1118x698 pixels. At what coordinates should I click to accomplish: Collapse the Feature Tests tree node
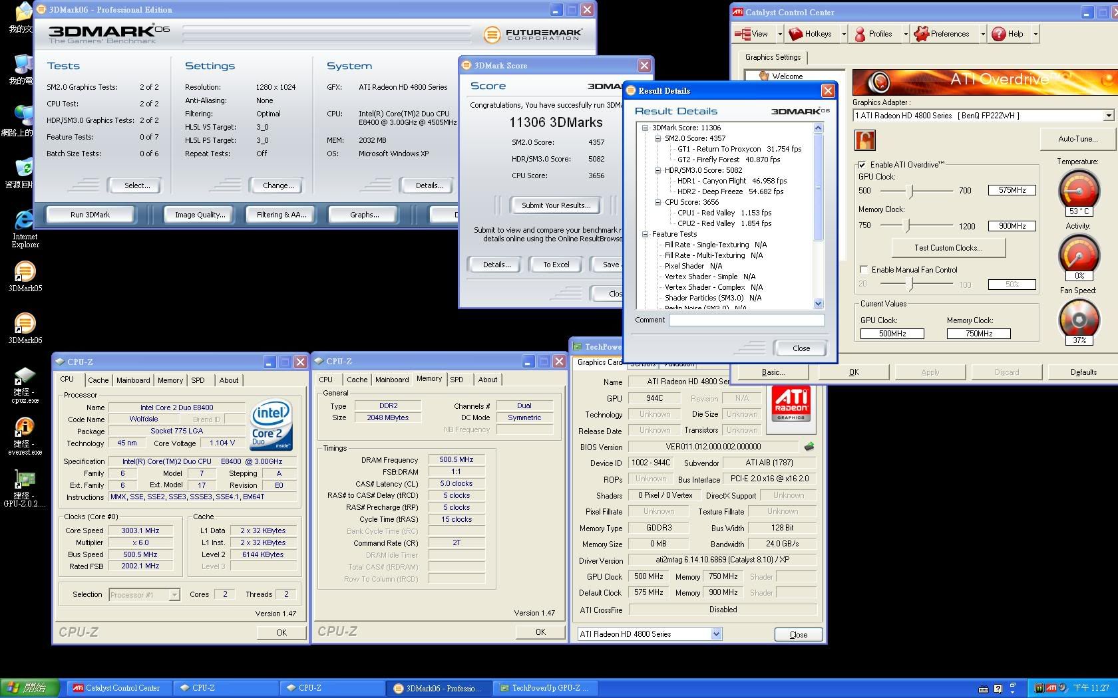pyautogui.click(x=645, y=234)
